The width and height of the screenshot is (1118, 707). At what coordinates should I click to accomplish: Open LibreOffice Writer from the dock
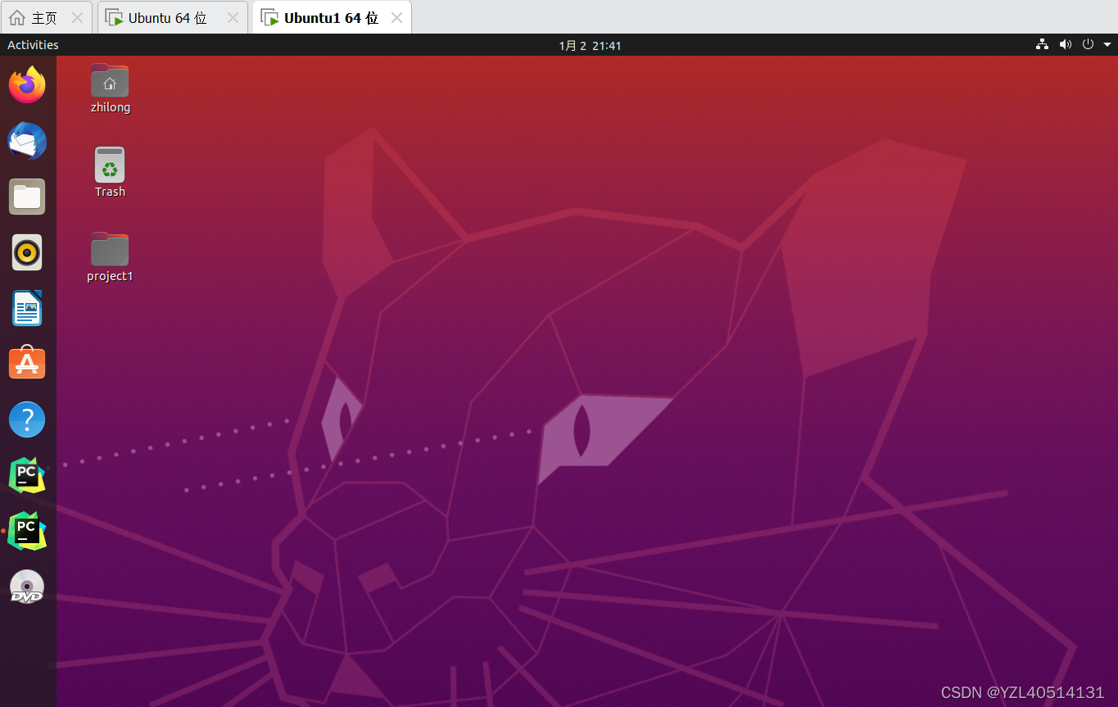(x=27, y=308)
